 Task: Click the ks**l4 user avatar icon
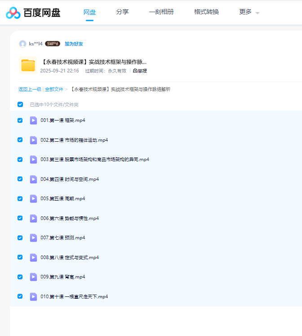click(22, 44)
